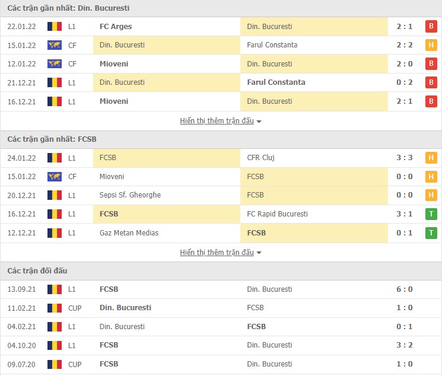This screenshot has width=442, height=376.
Task: Expand more matches under FCSB section
Action: click(221, 253)
